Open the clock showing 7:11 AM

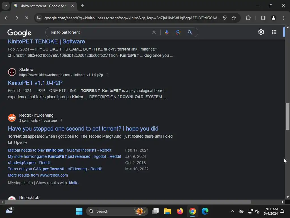pyautogui.click(x=271, y=211)
